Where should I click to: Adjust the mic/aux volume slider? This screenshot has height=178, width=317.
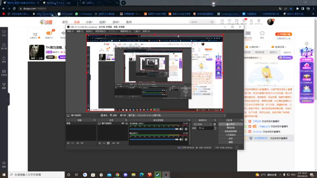[x=154, y=129]
